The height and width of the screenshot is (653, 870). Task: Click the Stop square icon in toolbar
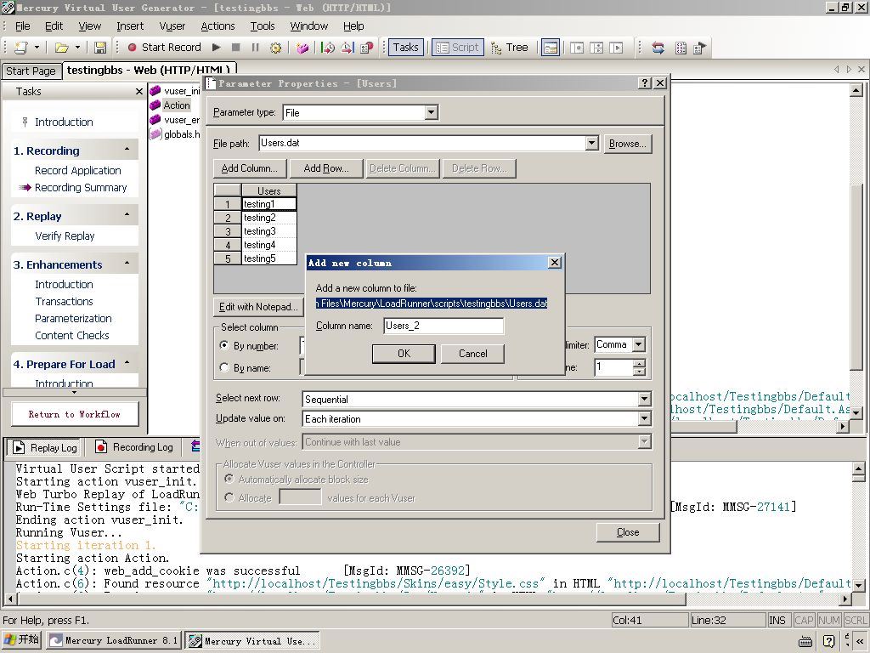tap(236, 48)
